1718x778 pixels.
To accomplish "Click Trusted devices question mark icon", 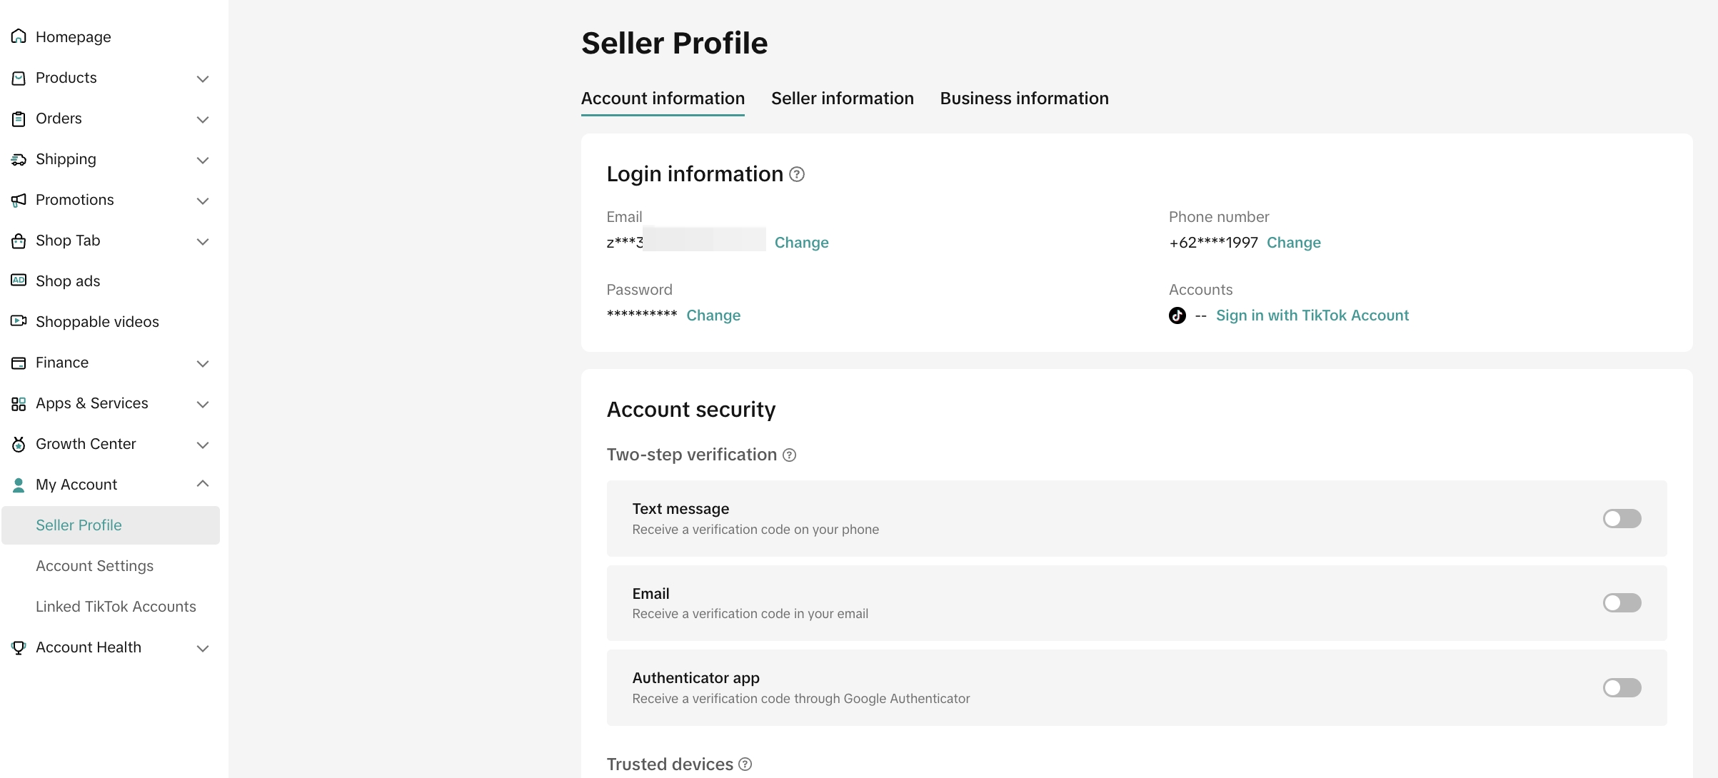I will tap(745, 764).
